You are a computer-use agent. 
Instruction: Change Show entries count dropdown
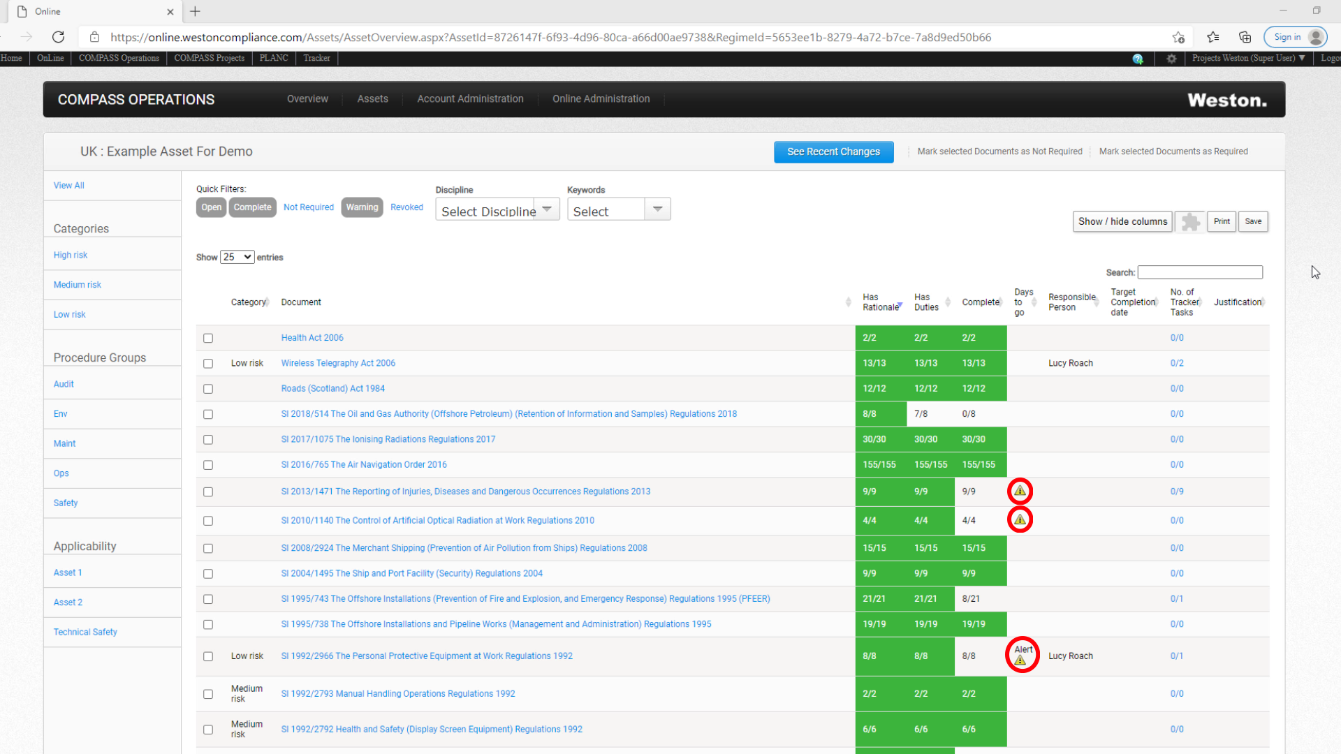237,258
